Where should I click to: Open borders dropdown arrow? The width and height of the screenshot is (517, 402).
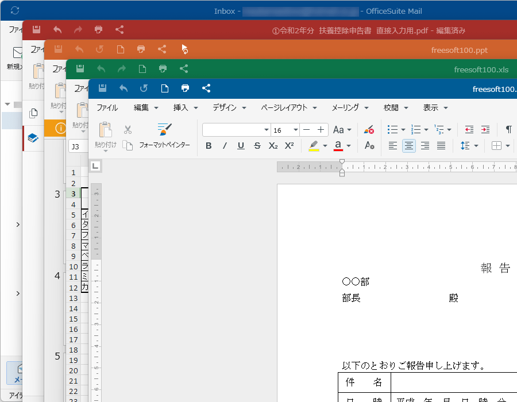coord(508,146)
